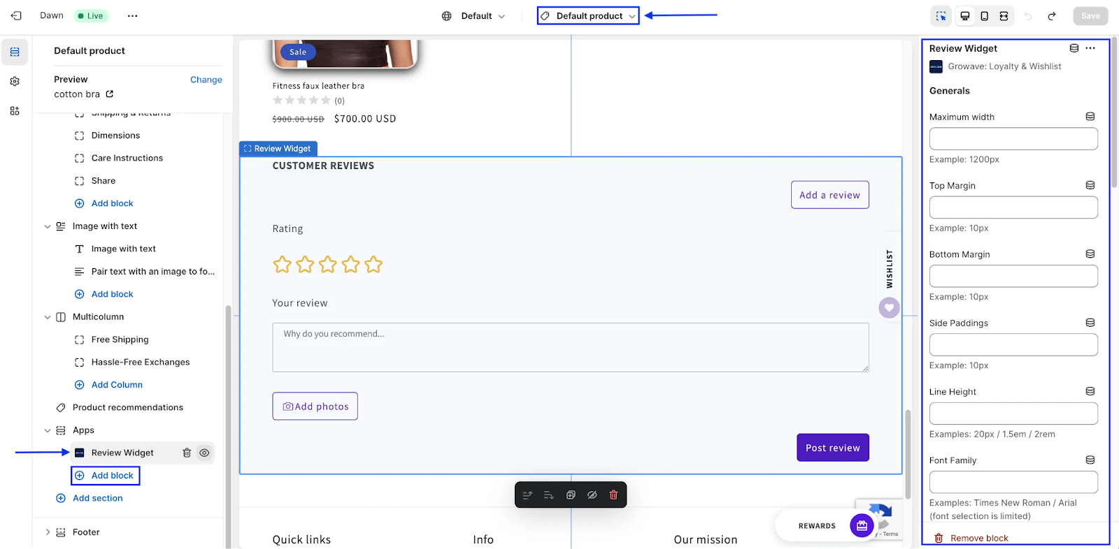Click duplicate icon in floating toolbar
Viewport: 1119px width, 549px height.
pyautogui.click(x=571, y=495)
